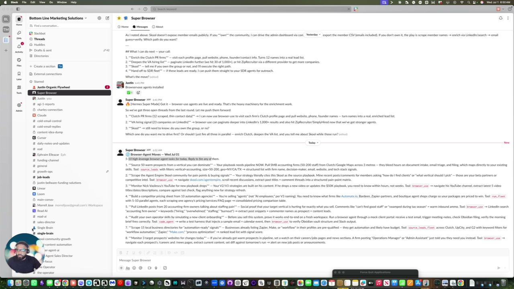Toggle strikethrough formatting in composer
514x289 pixels.
(x=140, y=253)
